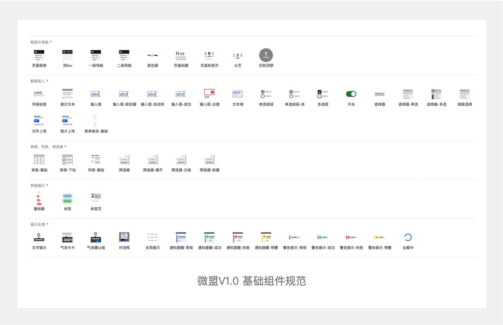The image size is (503, 325).
Task: Pick the 输入框-成功 icon
Action: pyautogui.click(x=181, y=94)
